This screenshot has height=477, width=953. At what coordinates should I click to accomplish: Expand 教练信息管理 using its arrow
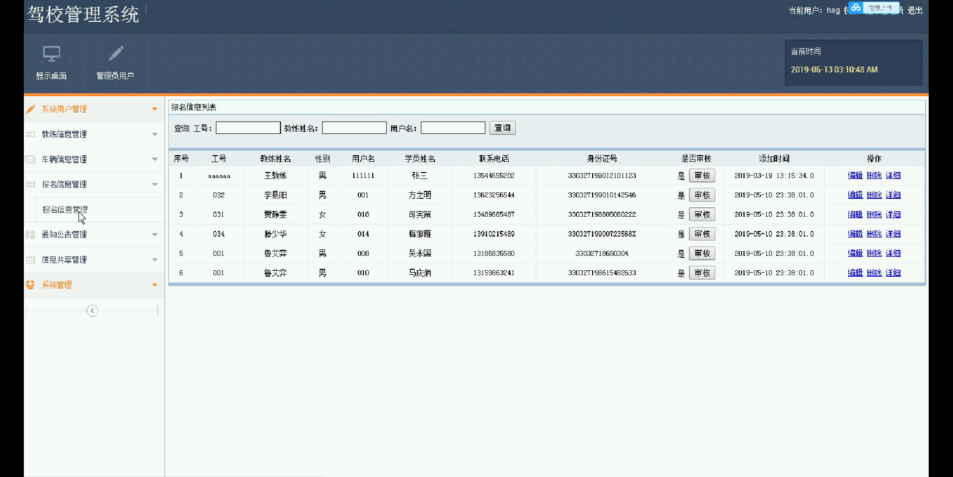click(x=154, y=134)
